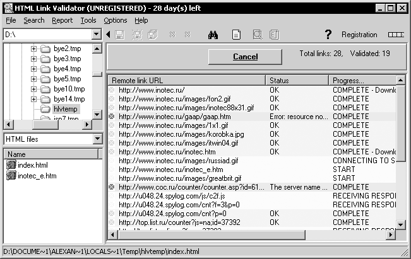Open the Report menu
Screen dimensions: 411x259
pyautogui.click(x=62, y=20)
